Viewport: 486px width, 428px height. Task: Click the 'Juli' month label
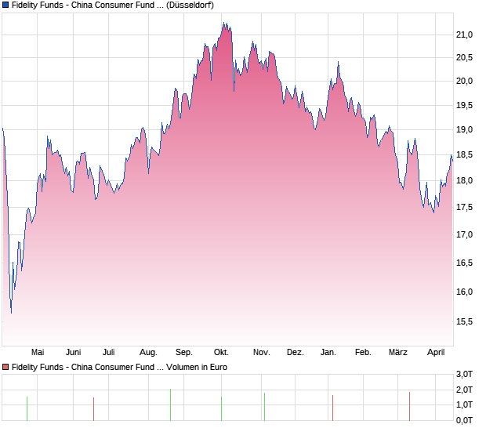pyautogui.click(x=109, y=353)
